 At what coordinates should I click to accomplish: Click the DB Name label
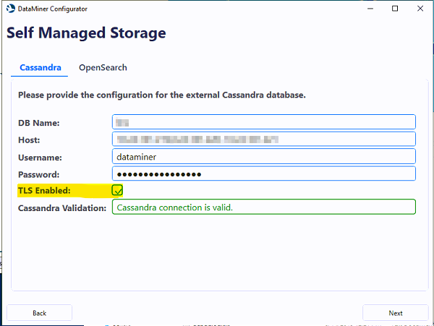pyautogui.click(x=39, y=123)
